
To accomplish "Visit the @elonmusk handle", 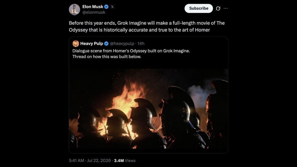I will click(x=94, y=12).
